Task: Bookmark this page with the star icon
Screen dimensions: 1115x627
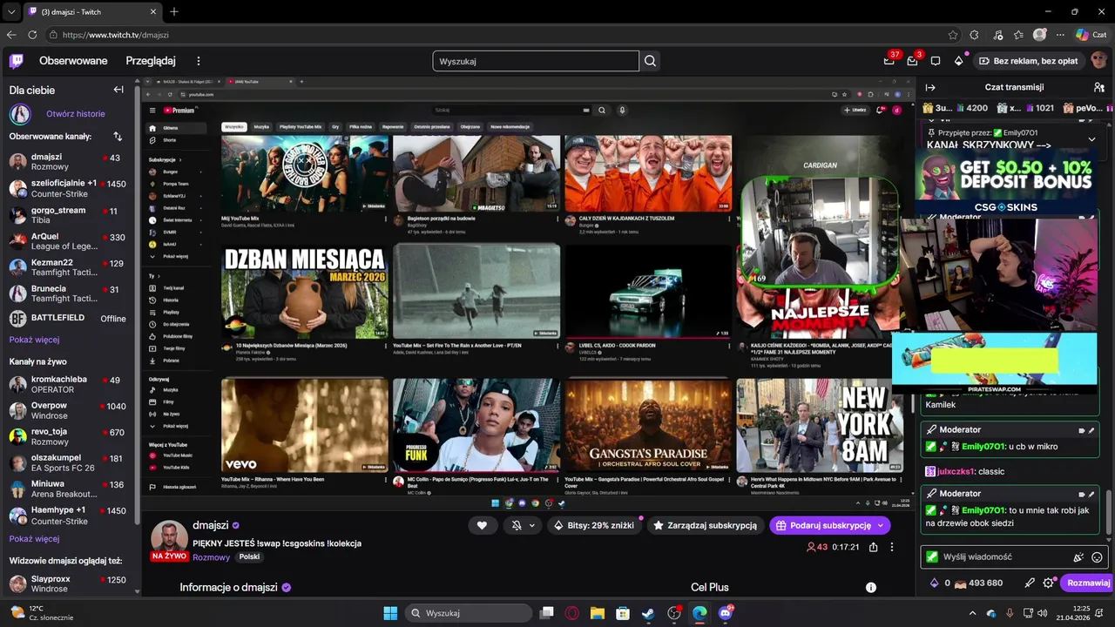Action: [x=953, y=35]
